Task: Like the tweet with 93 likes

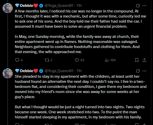Action: (76, 60)
